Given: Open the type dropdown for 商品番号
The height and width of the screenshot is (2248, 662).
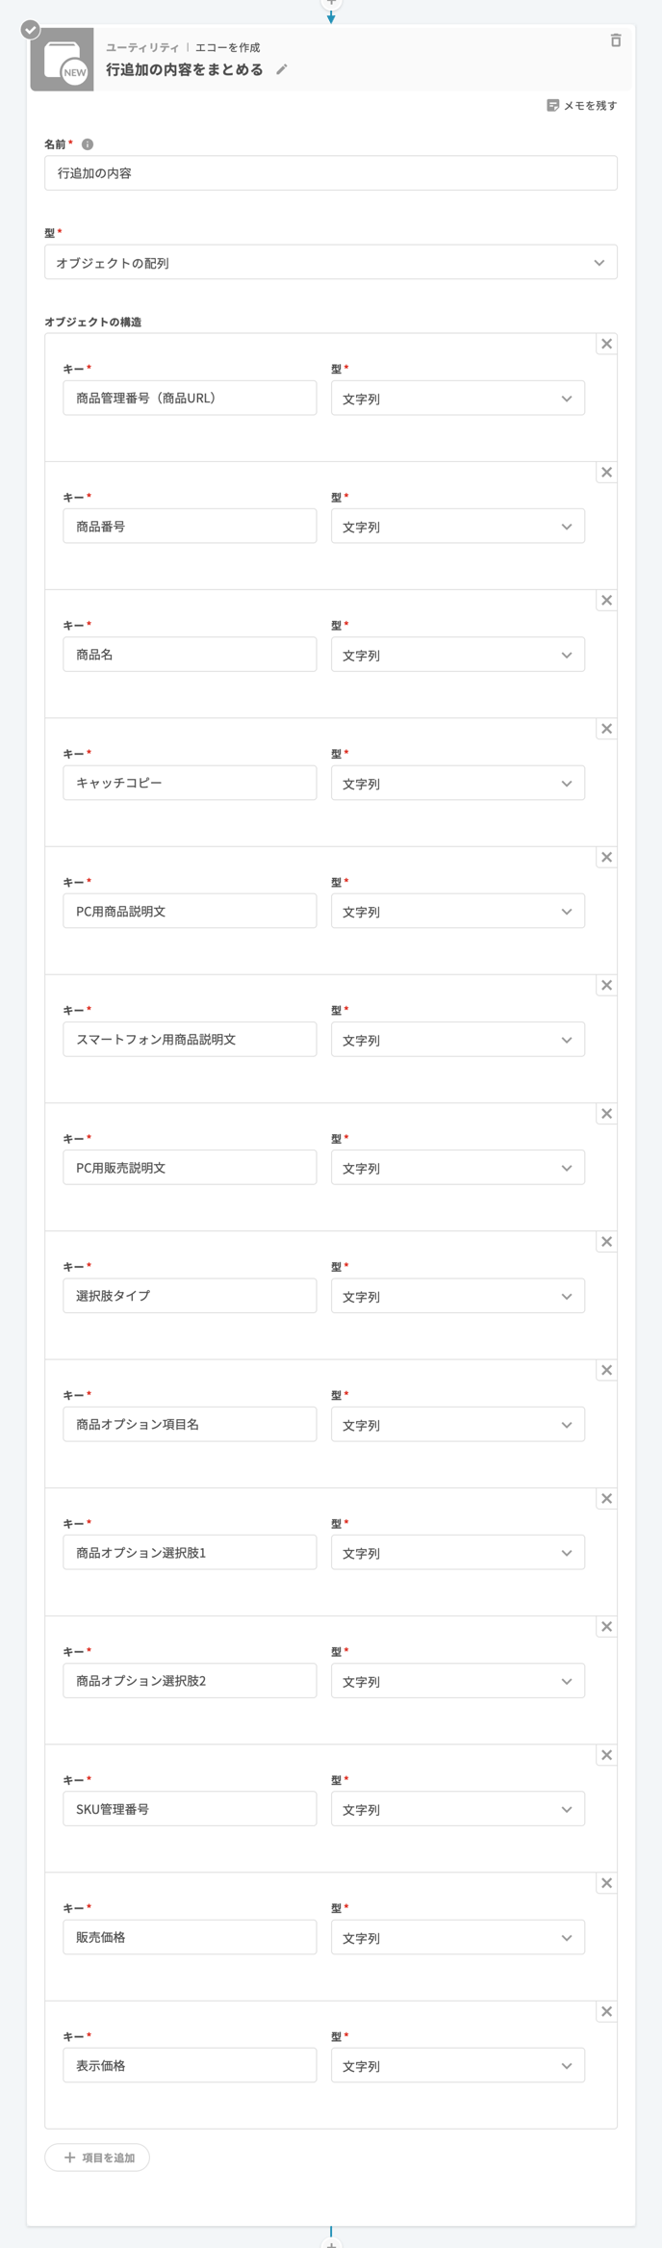Looking at the screenshot, I should coord(457,527).
